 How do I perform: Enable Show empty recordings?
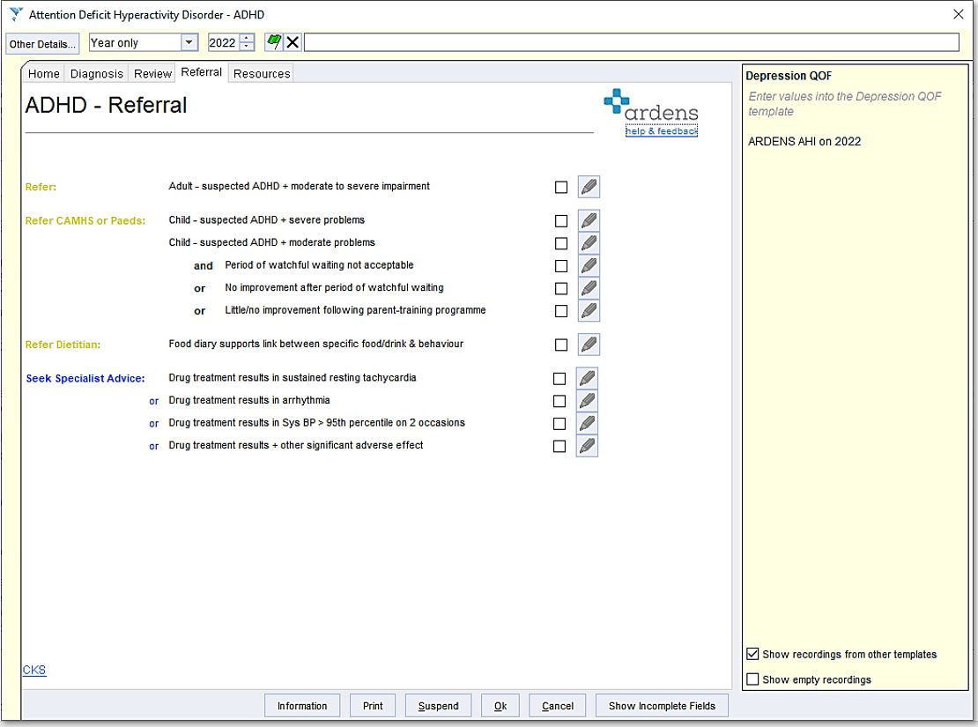(x=752, y=679)
